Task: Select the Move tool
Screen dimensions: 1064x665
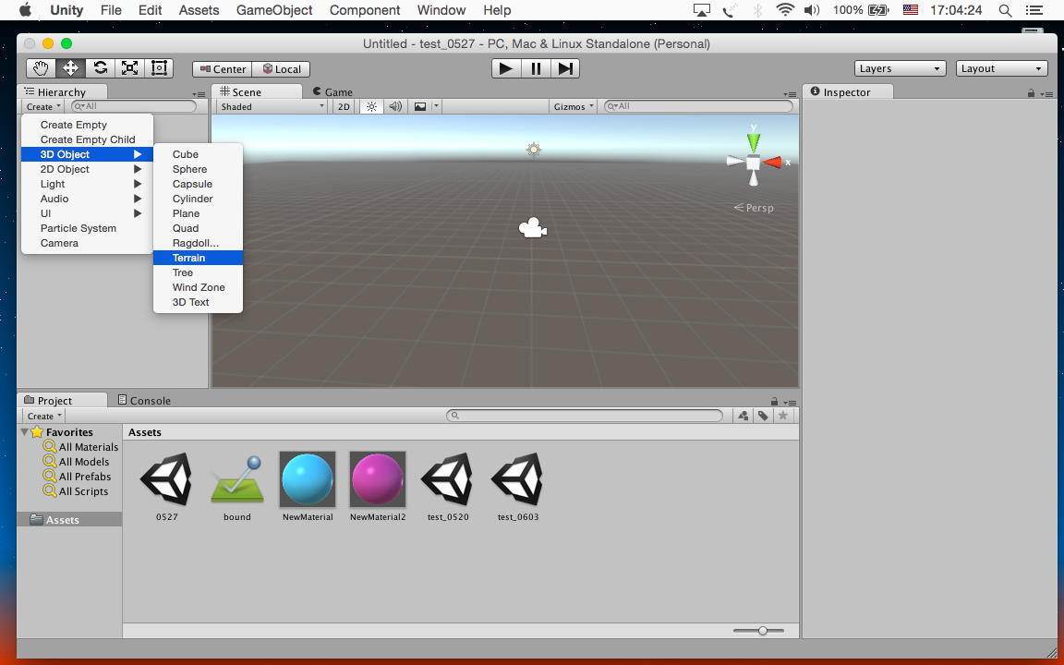Action: pyautogui.click(x=70, y=68)
